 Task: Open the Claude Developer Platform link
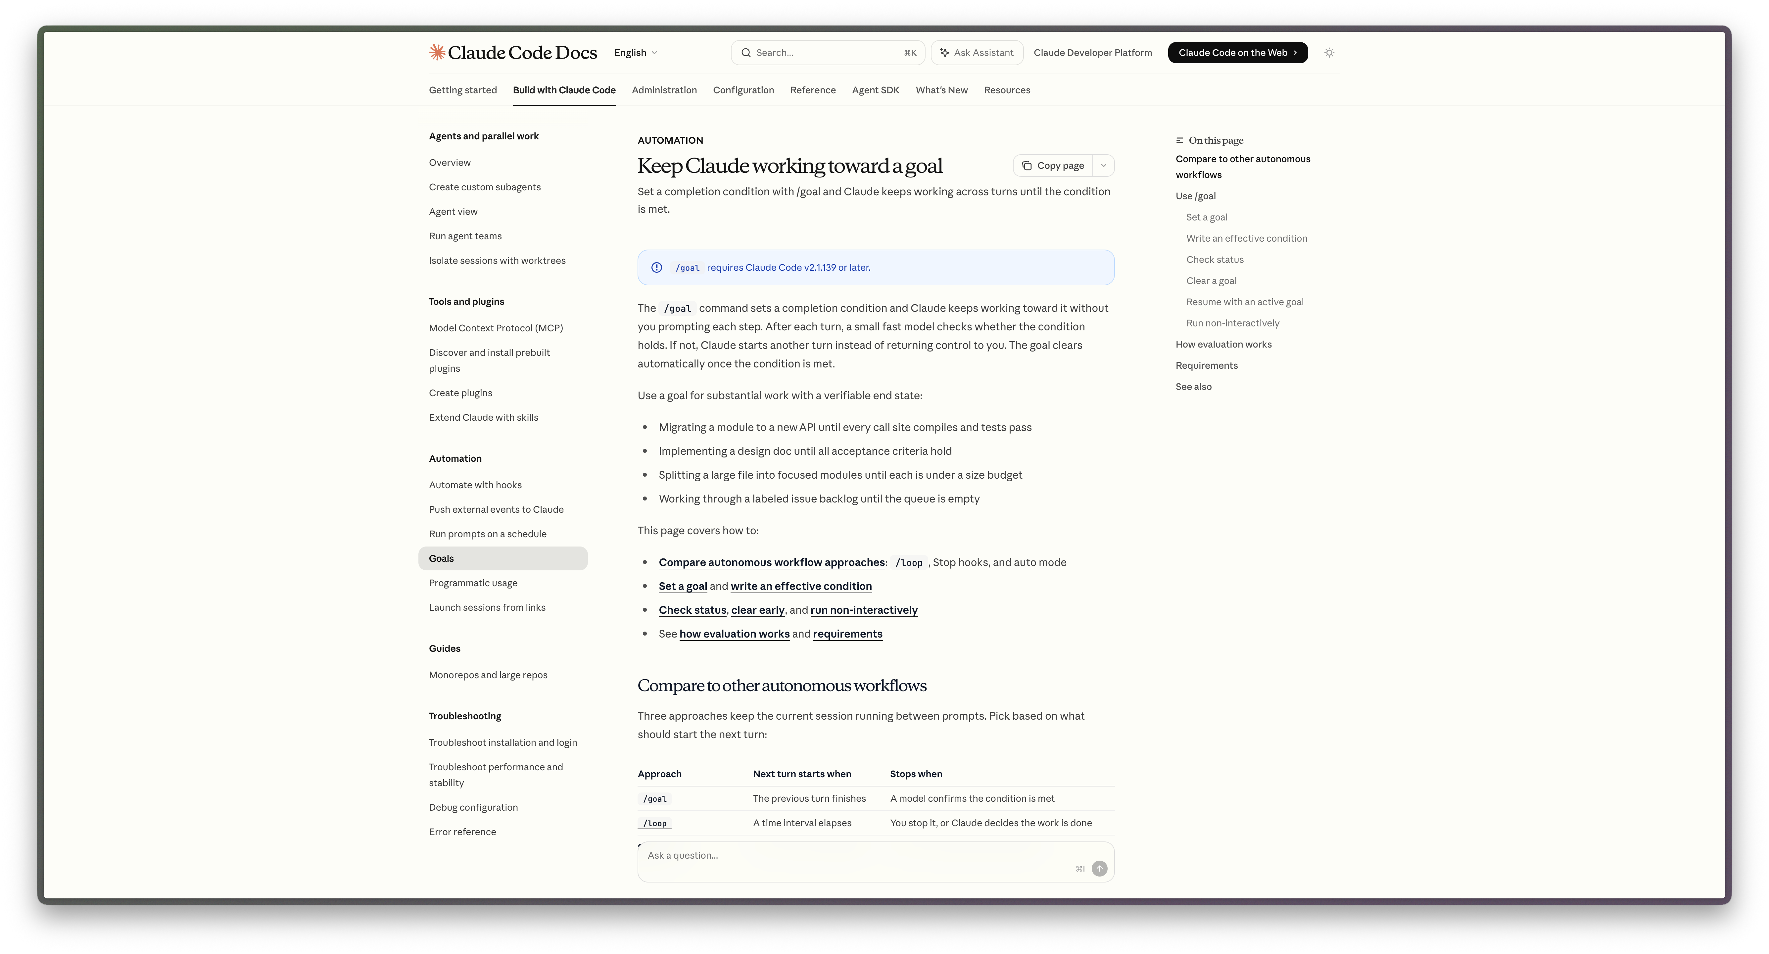point(1093,53)
